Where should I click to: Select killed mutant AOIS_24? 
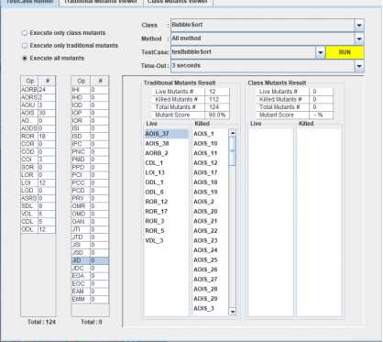(211, 250)
